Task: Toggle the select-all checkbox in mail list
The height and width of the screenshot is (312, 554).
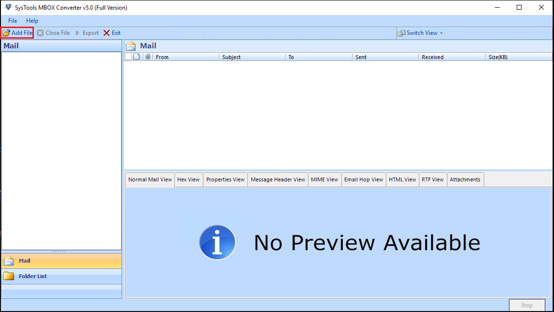Action: [128, 57]
